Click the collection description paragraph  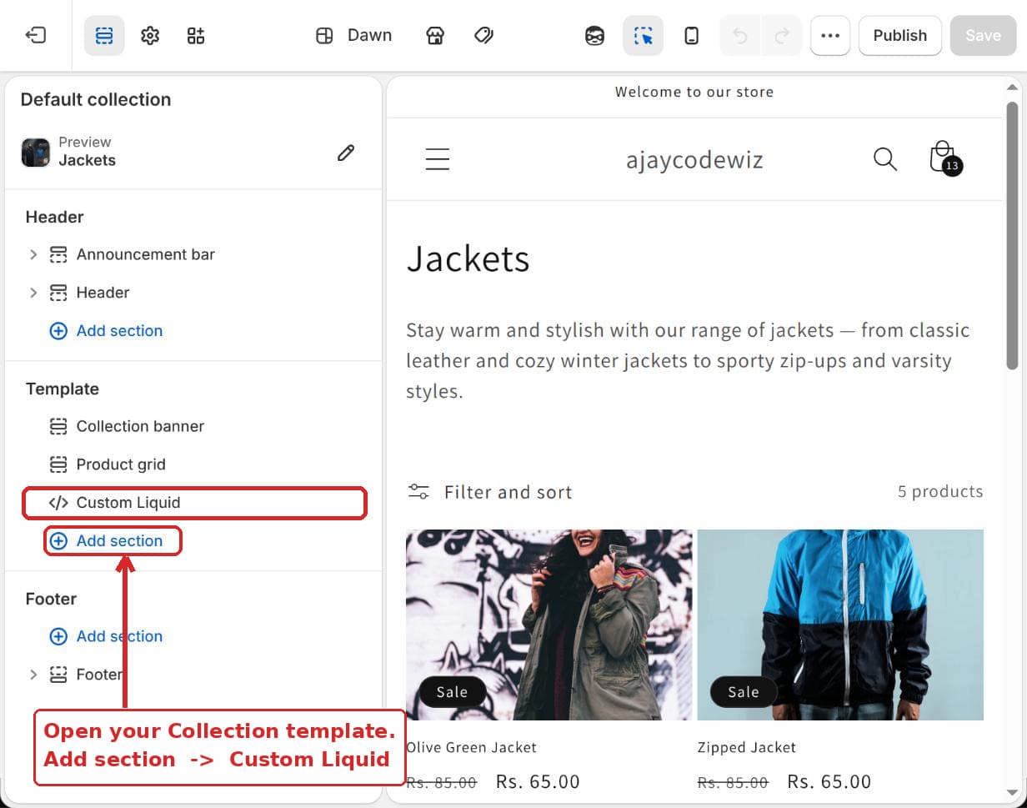point(688,360)
